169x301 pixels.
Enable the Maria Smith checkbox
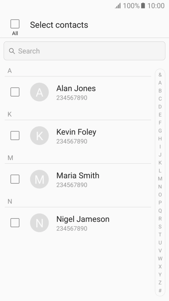click(x=15, y=179)
